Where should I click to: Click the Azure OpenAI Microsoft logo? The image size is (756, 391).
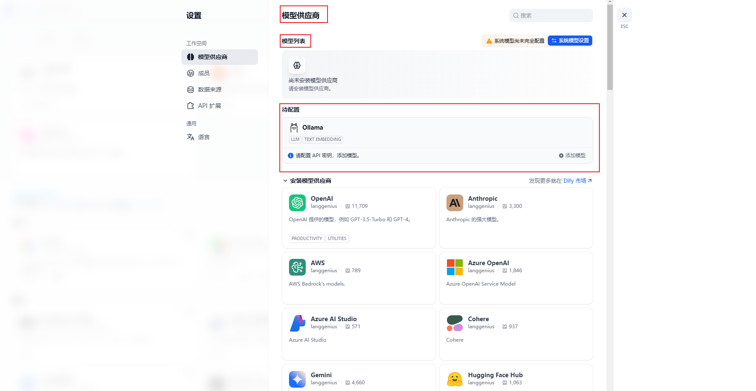click(455, 267)
